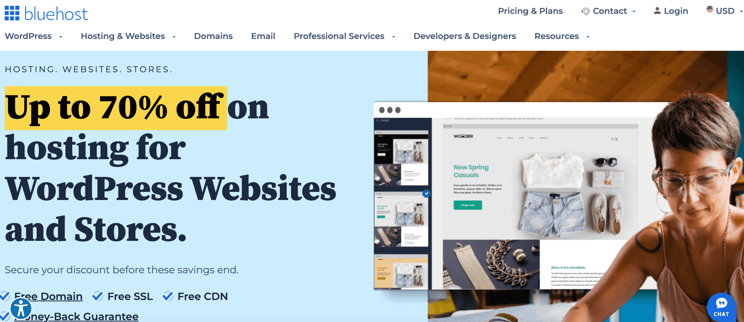Screen dimensions: 744x322
Task: Toggle the Money-Back Guarantee checkbox
Action: tap(5, 311)
